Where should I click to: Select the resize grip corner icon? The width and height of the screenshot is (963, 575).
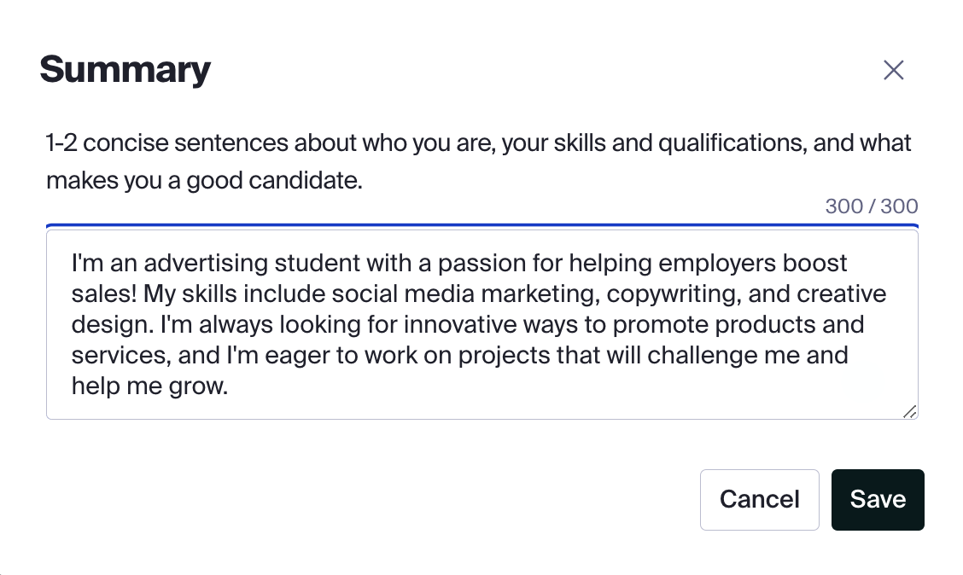[x=911, y=411]
